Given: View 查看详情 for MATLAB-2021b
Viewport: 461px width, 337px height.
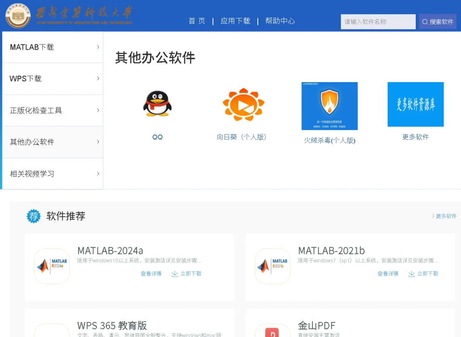Looking at the screenshot, I should tap(388, 274).
